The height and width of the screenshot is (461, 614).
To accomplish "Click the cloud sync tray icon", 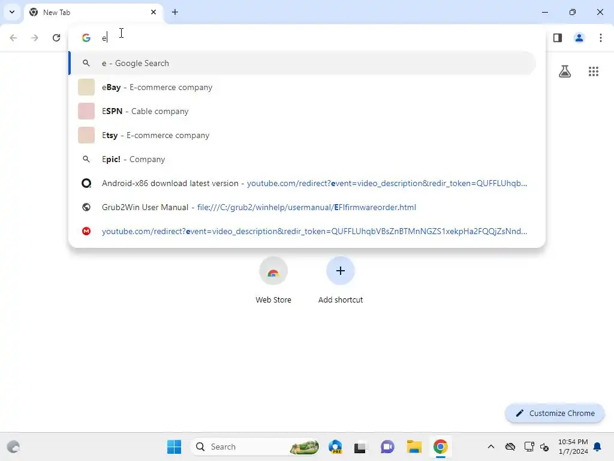I will pyautogui.click(x=510, y=447).
